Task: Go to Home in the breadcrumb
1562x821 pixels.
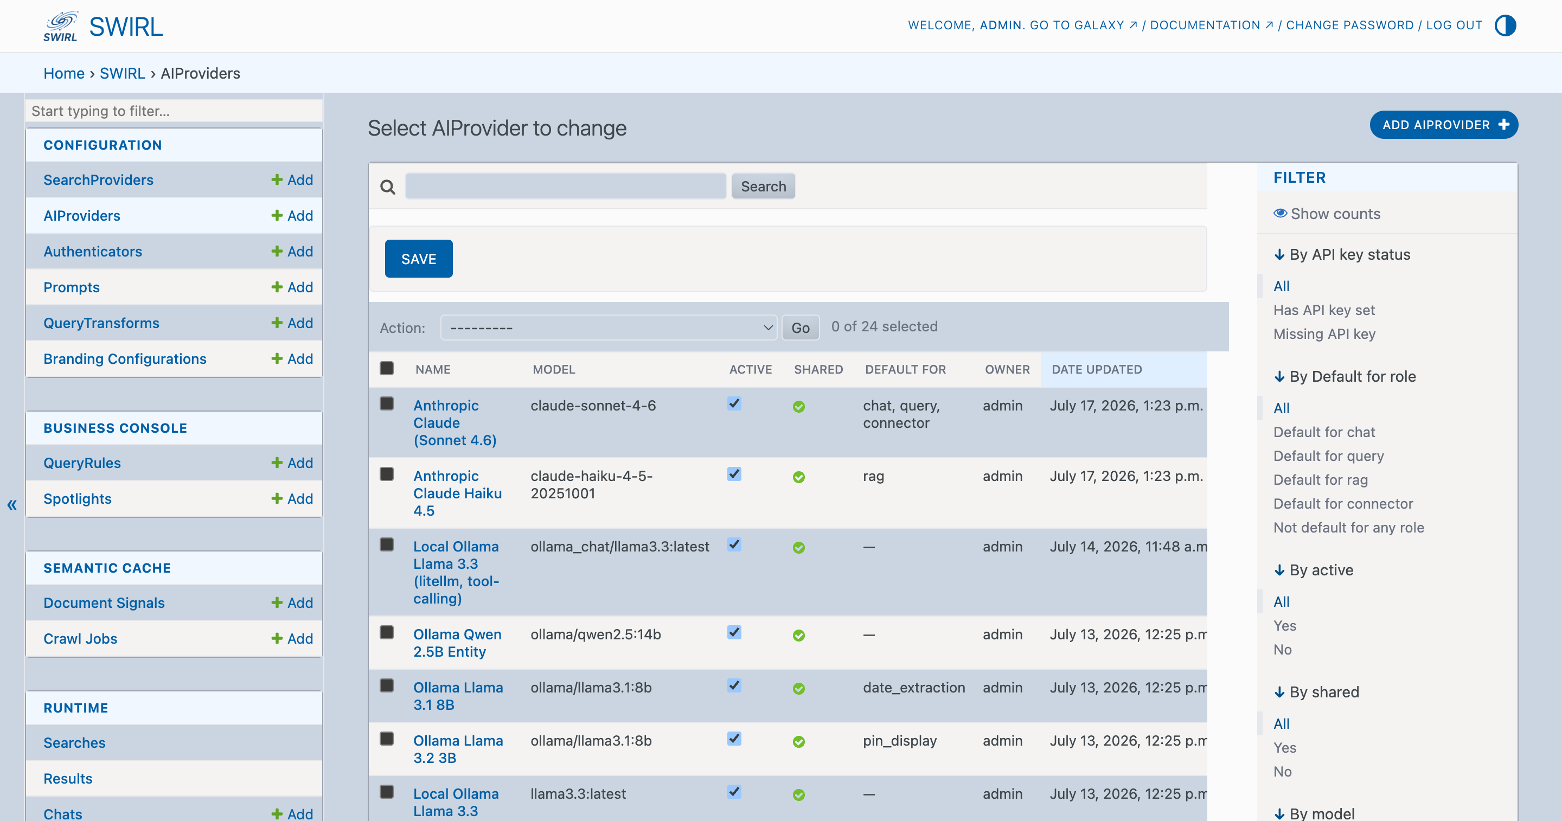Action: click(x=63, y=73)
